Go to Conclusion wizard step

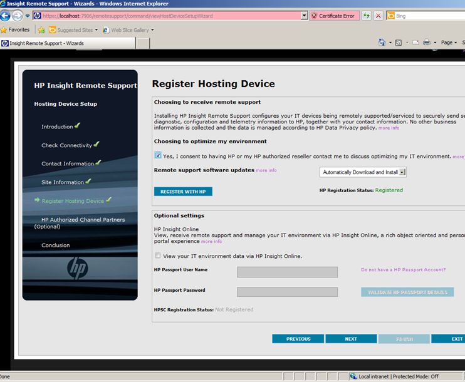pyautogui.click(x=55, y=245)
